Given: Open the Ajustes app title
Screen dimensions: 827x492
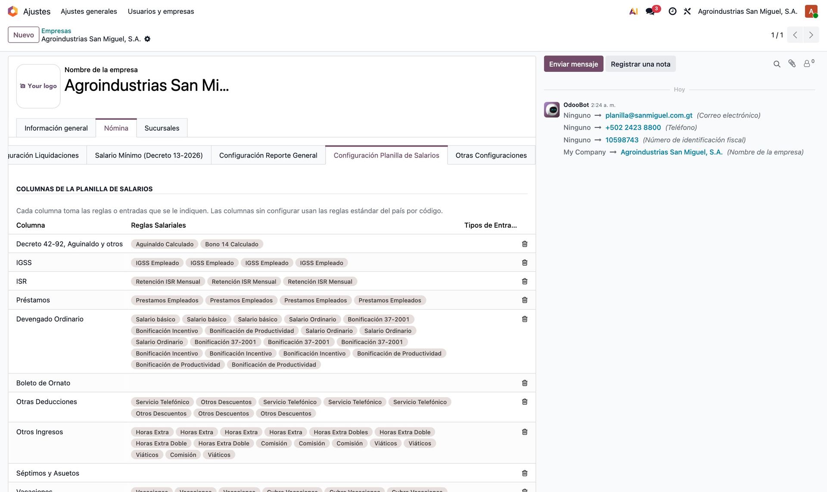Looking at the screenshot, I should pos(37,11).
